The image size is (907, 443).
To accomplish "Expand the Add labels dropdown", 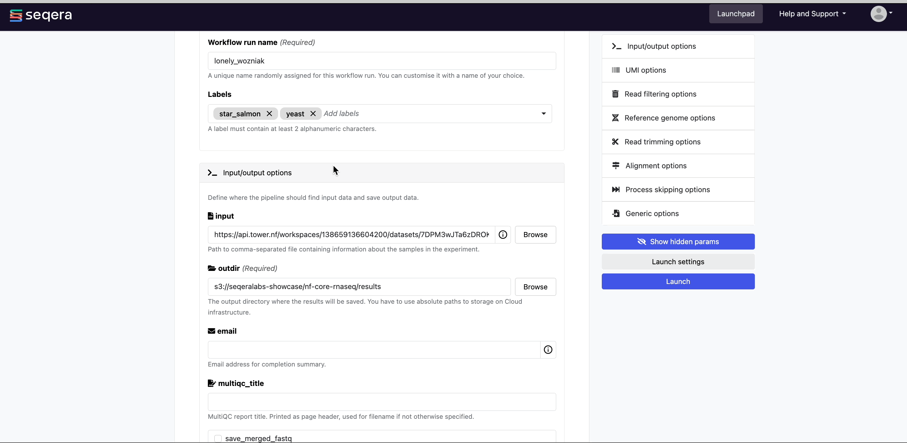I will [544, 113].
